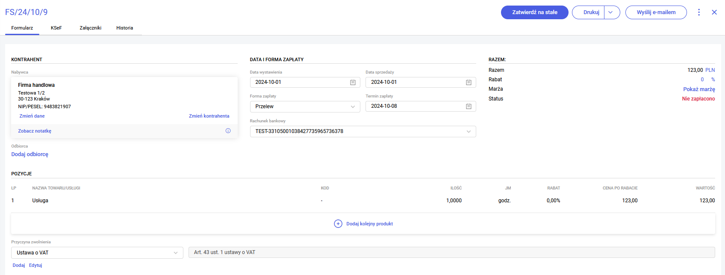
Task: Open Przyczyna zwolnienia dropdown
Action: point(97,253)
